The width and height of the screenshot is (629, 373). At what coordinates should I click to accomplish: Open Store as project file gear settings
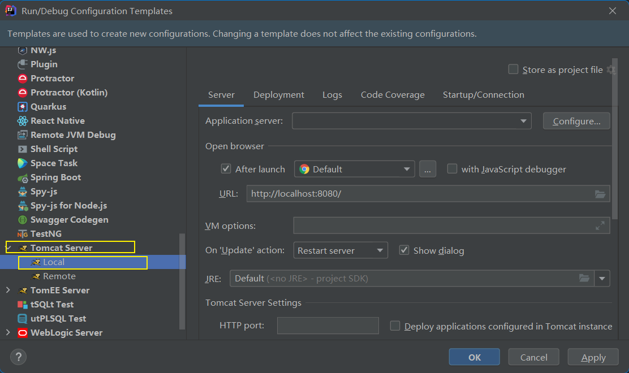[611, 70]
